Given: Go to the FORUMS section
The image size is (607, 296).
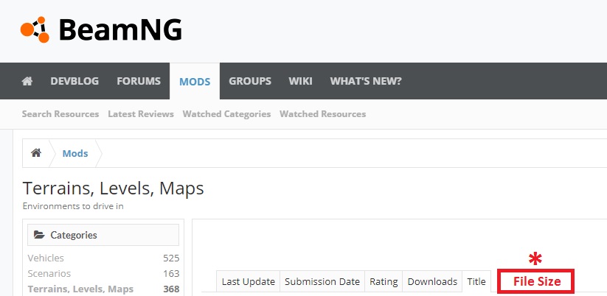Looking at the screenshot, I should (139, 81).
